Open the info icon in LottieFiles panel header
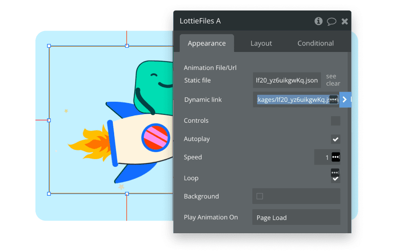The height and width of the screenshot is (252, 394). [x=318, y=21]
